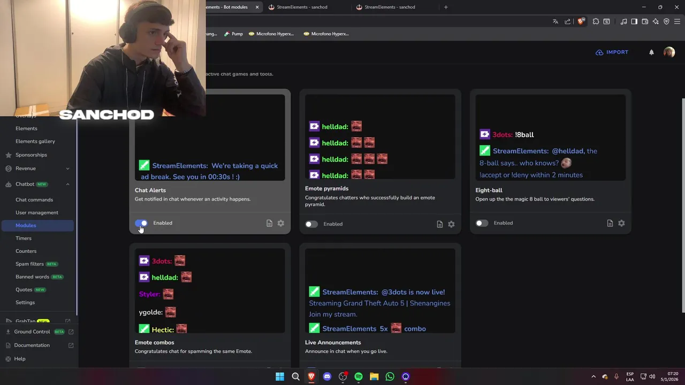Open Emote pyramids document icon
The height and width of the screenshot is (385, 685).
(439, 224)
